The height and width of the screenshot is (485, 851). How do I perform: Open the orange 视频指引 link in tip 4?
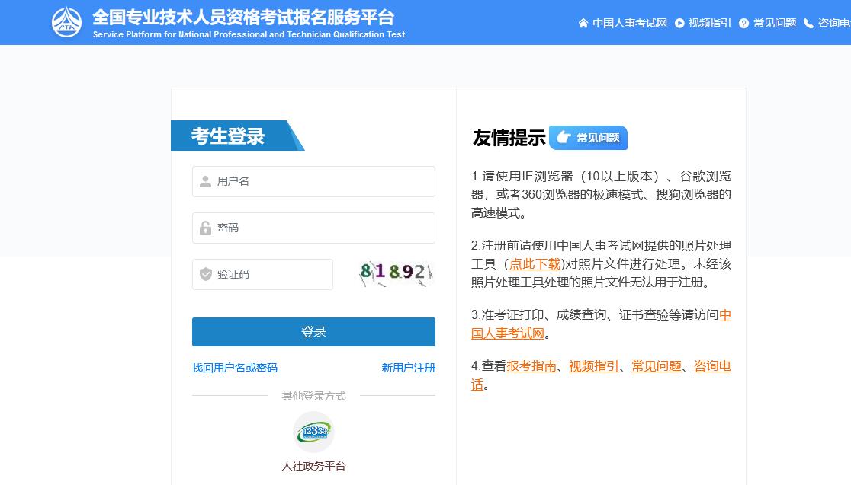(594, 366)
